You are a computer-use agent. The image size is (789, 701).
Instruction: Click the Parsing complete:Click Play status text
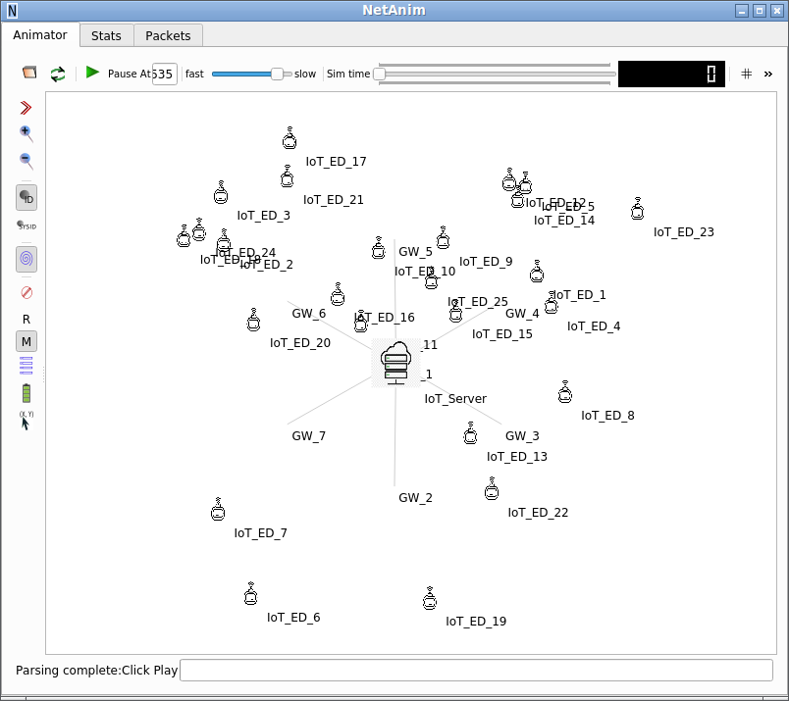point(96,671)
